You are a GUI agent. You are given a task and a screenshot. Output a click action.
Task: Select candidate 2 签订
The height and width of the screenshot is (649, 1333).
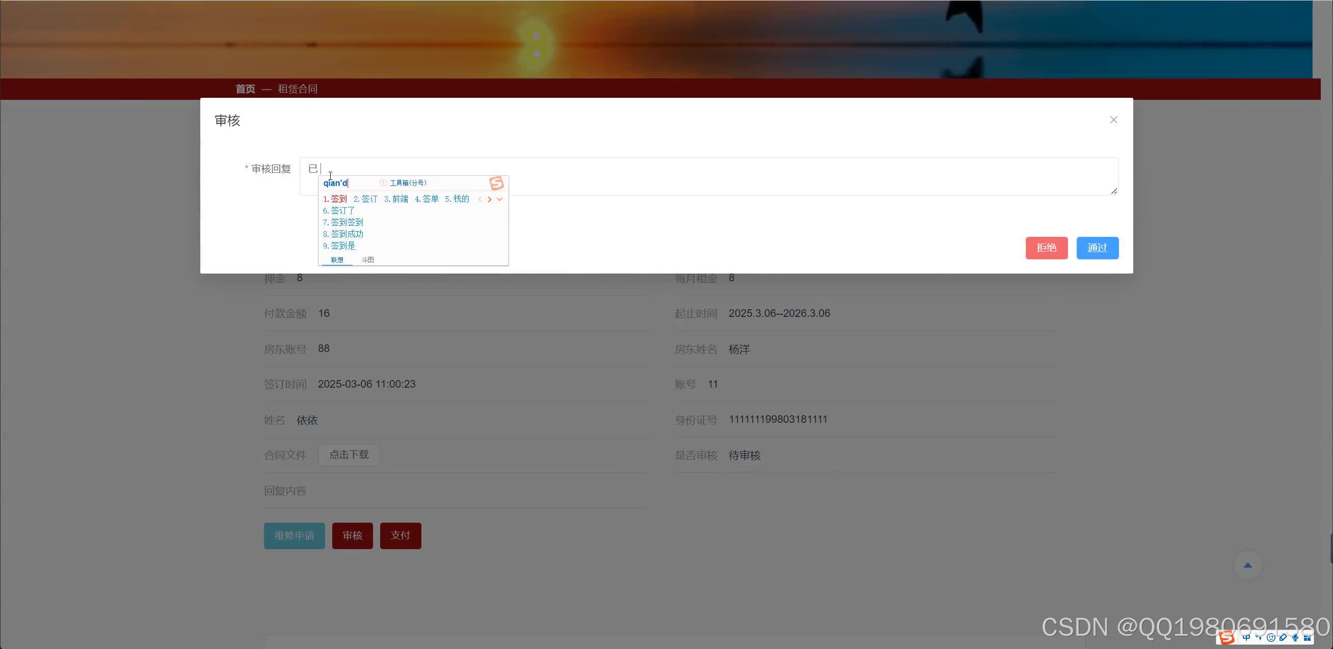[365, 199]
